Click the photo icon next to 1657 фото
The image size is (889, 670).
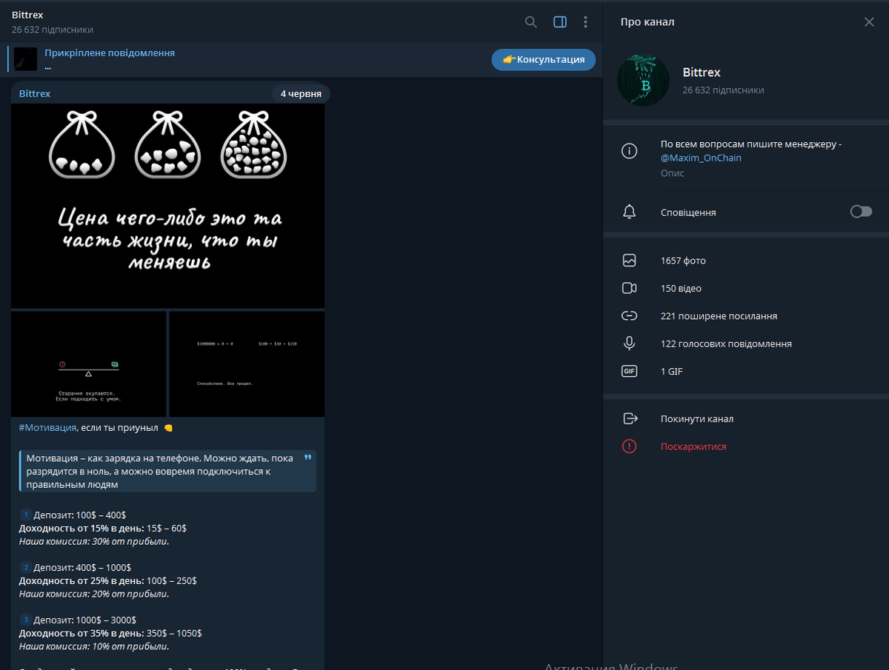coord(629,261)
